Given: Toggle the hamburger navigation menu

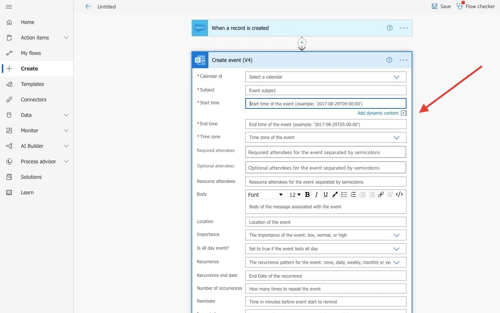Looking at the screenshot, I should (9, 7).
